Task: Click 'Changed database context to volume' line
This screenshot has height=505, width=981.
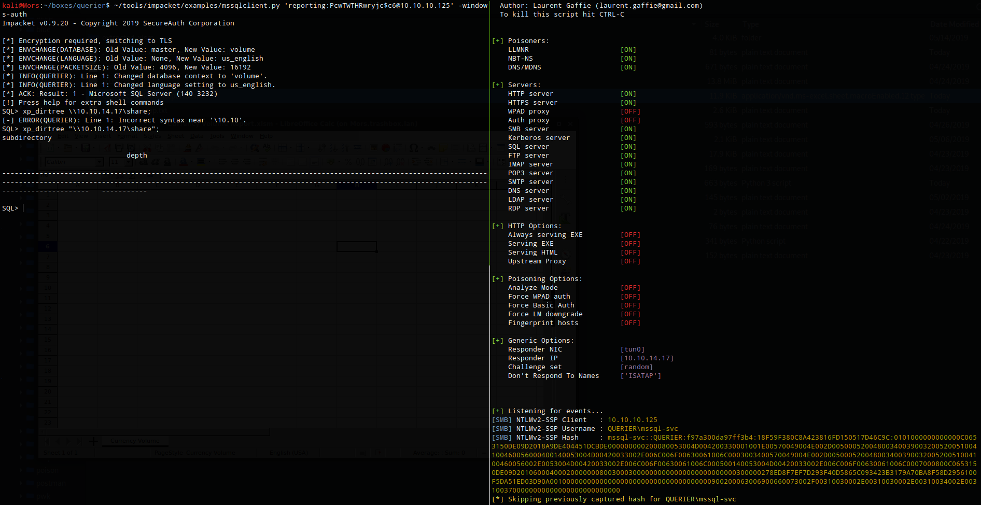Action: (135, 76)
